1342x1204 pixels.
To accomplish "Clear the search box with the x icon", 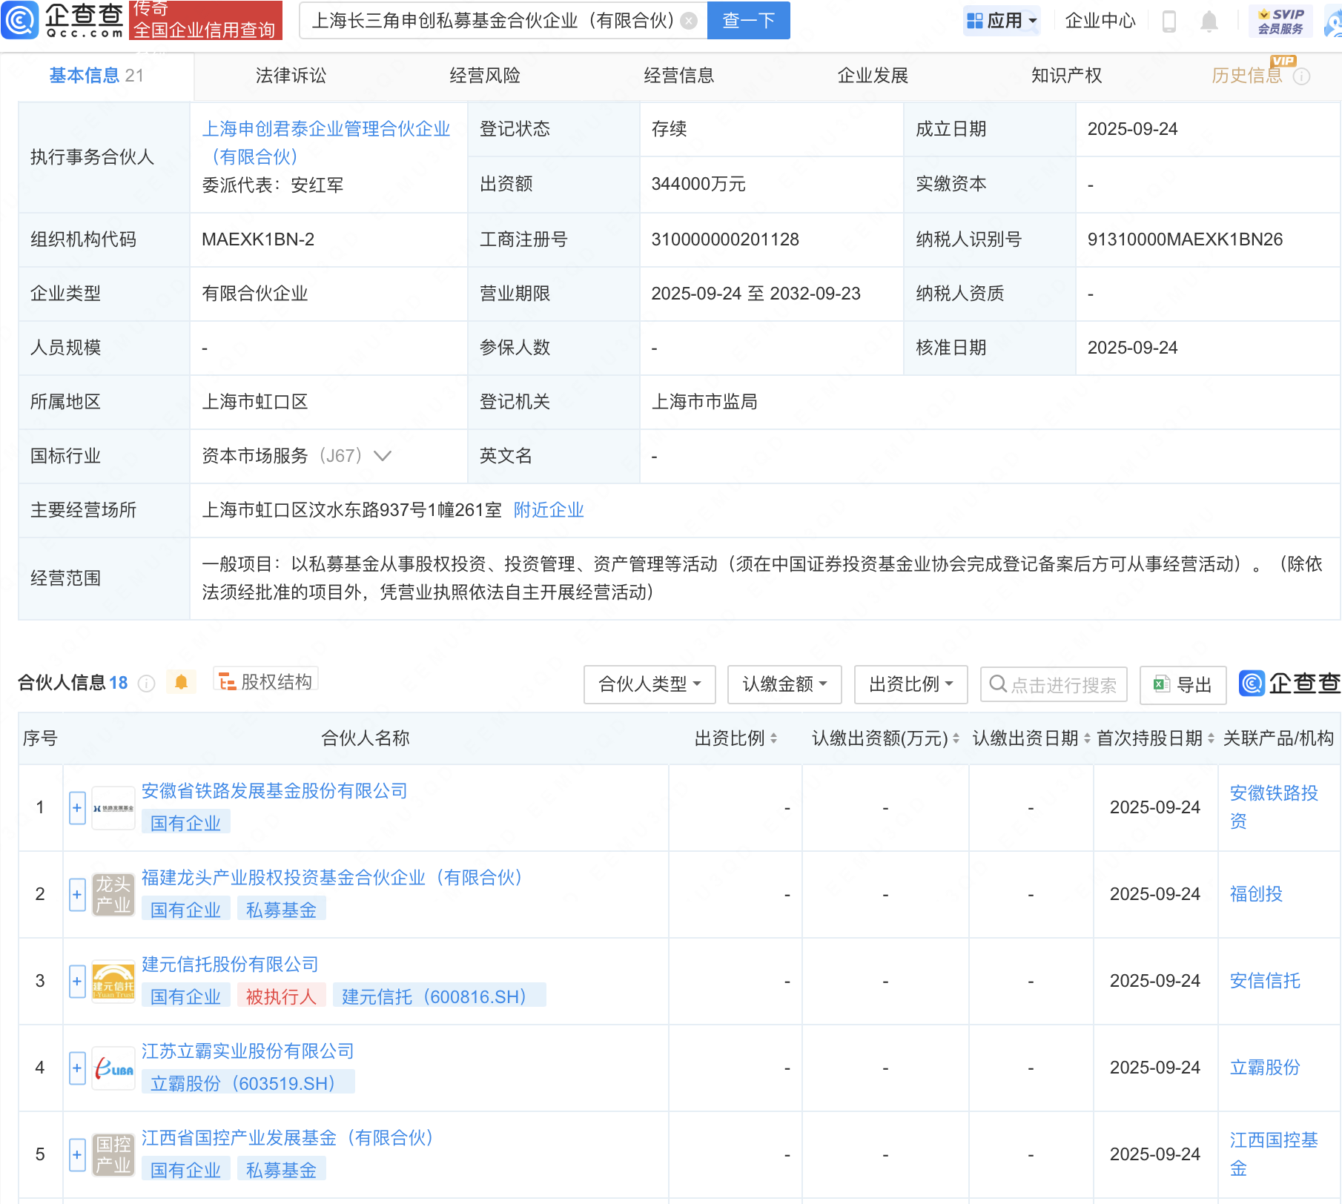I will click(689, 21).
